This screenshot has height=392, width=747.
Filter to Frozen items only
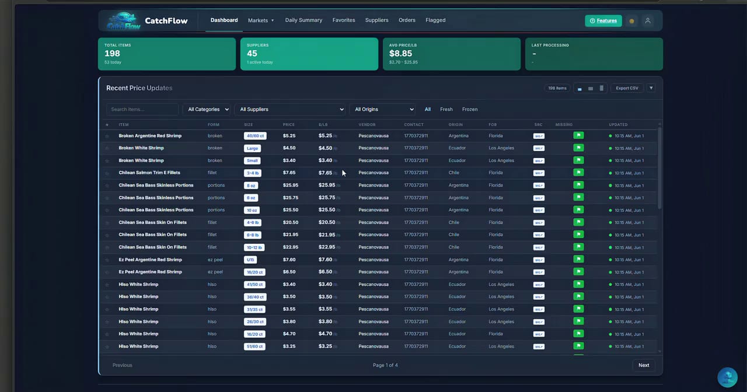(x=470, y=109)
